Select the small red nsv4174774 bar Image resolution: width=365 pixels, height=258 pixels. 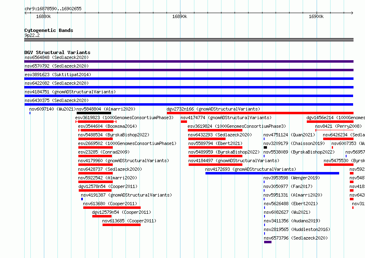(x=184, y=122)
